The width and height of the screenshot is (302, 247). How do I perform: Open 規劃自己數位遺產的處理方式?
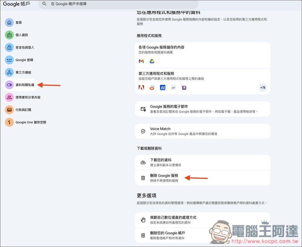(203, 220)
